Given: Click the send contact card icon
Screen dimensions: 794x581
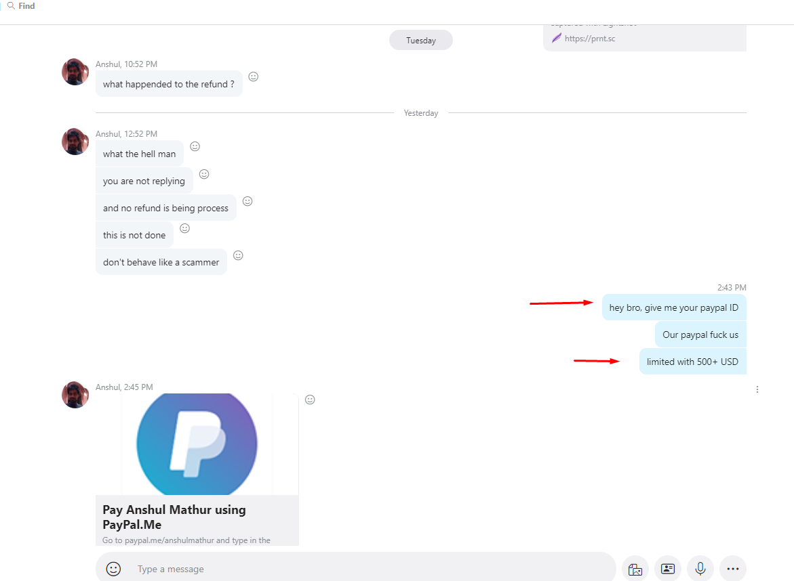Looking at the screenshot, I should pos(668,569).
